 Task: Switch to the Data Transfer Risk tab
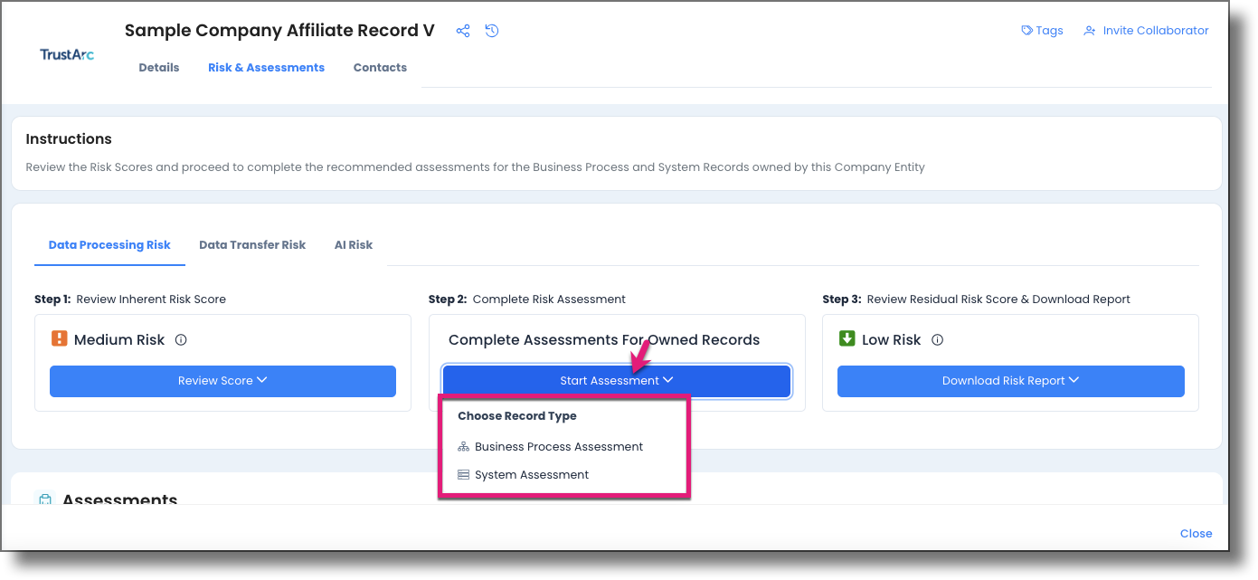coord(252,245)
